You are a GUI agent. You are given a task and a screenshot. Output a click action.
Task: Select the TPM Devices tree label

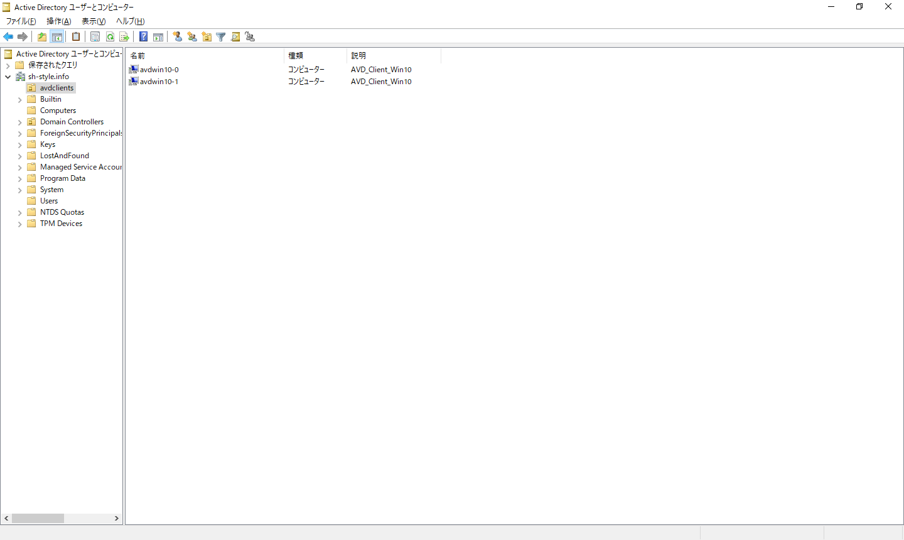(61, 224)
